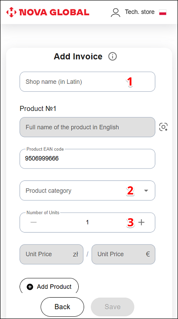The width and height of the screenshot is (178, 319).
Task: Open the Product category field
Action: coord(87,190)
